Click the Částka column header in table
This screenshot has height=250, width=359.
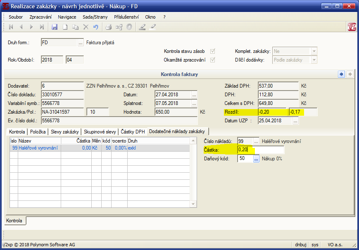(x=76, y=141)
